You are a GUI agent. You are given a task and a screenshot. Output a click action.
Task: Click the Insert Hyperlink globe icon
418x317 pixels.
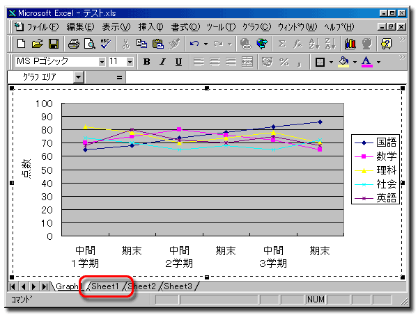[x=245, y=44]
